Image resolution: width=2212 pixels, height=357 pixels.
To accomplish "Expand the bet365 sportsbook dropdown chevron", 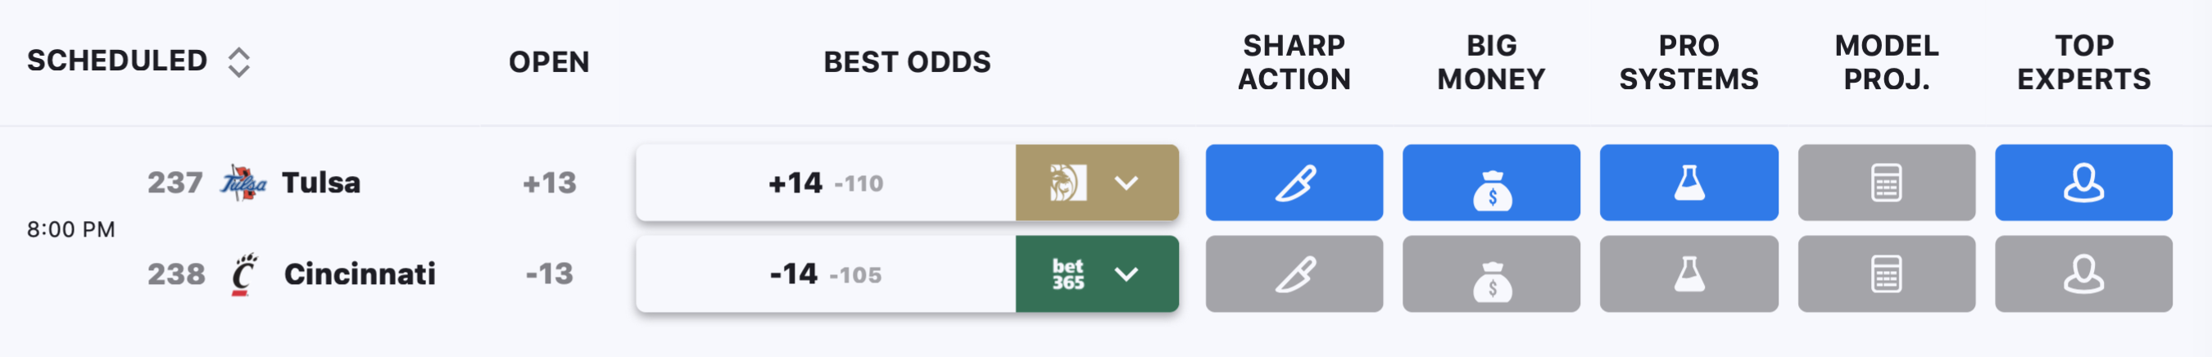I will 1126,273.
